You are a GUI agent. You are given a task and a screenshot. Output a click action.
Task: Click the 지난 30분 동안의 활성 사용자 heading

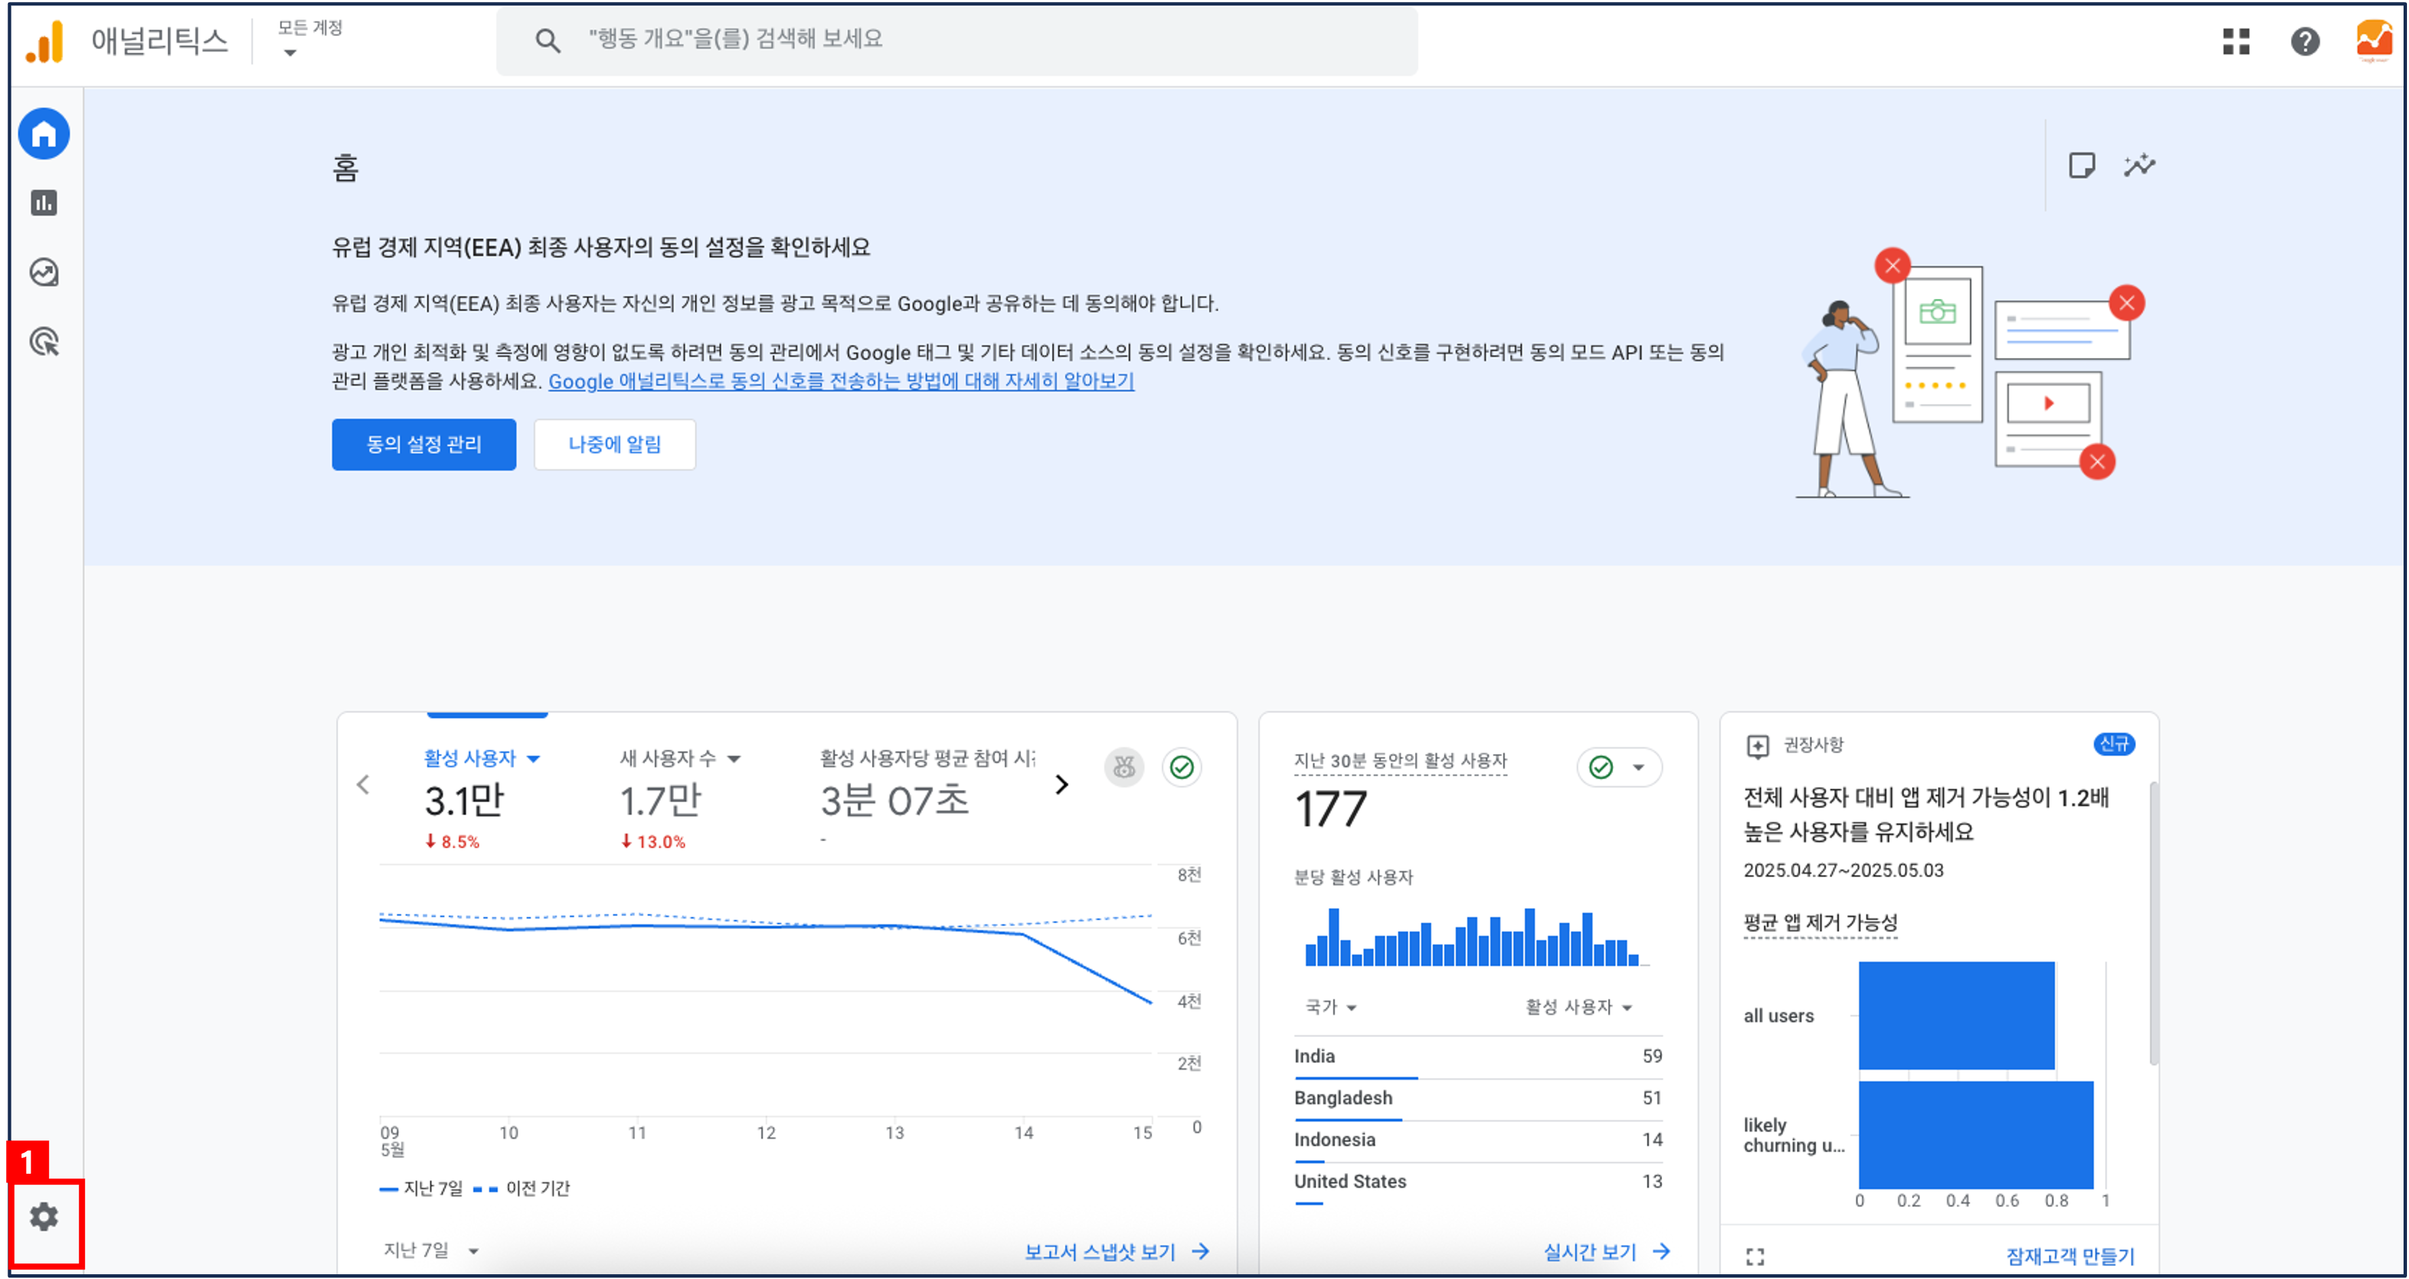(1400, 761)
